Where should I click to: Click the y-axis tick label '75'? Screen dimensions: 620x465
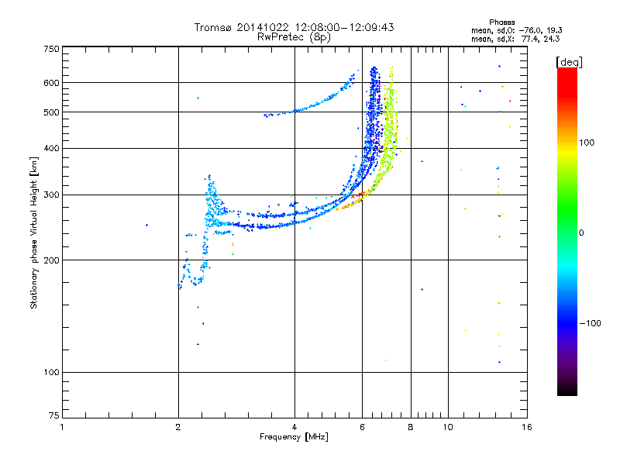[54, 415]
